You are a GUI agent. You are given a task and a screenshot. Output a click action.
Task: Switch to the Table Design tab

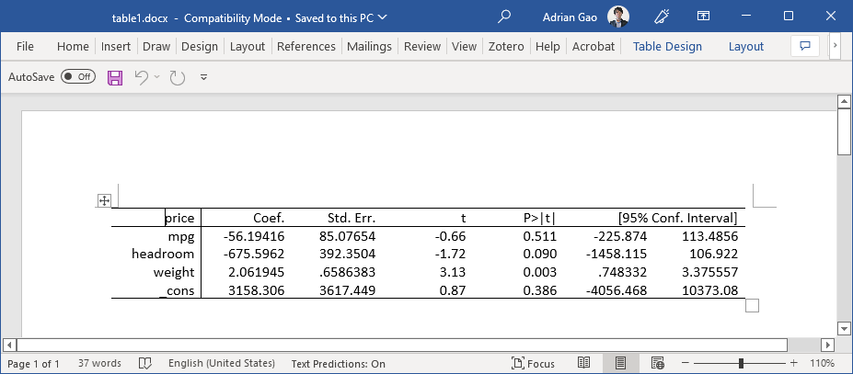pos(667,47)
